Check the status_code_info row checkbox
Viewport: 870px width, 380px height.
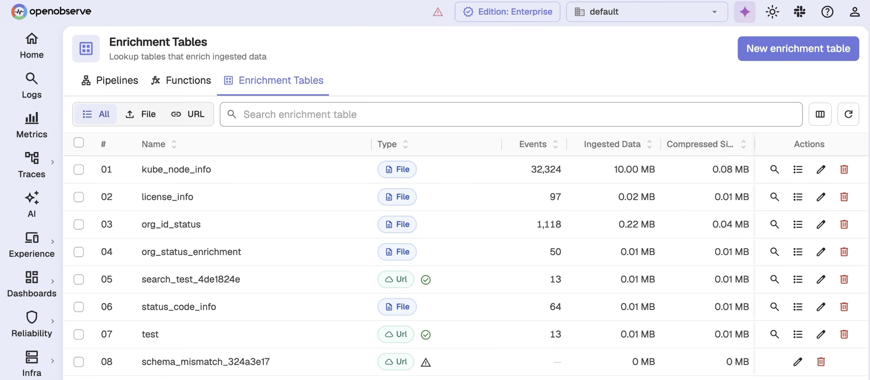coord(79,307)
